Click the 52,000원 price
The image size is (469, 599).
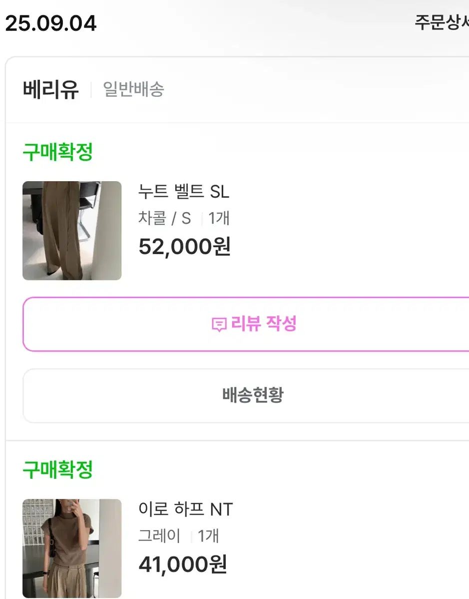(x=184, y=246)
